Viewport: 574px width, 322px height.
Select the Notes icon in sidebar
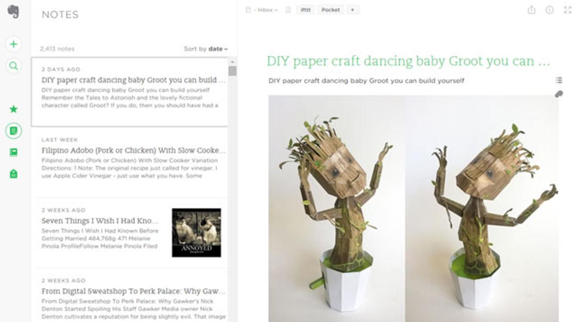point(13,130)
